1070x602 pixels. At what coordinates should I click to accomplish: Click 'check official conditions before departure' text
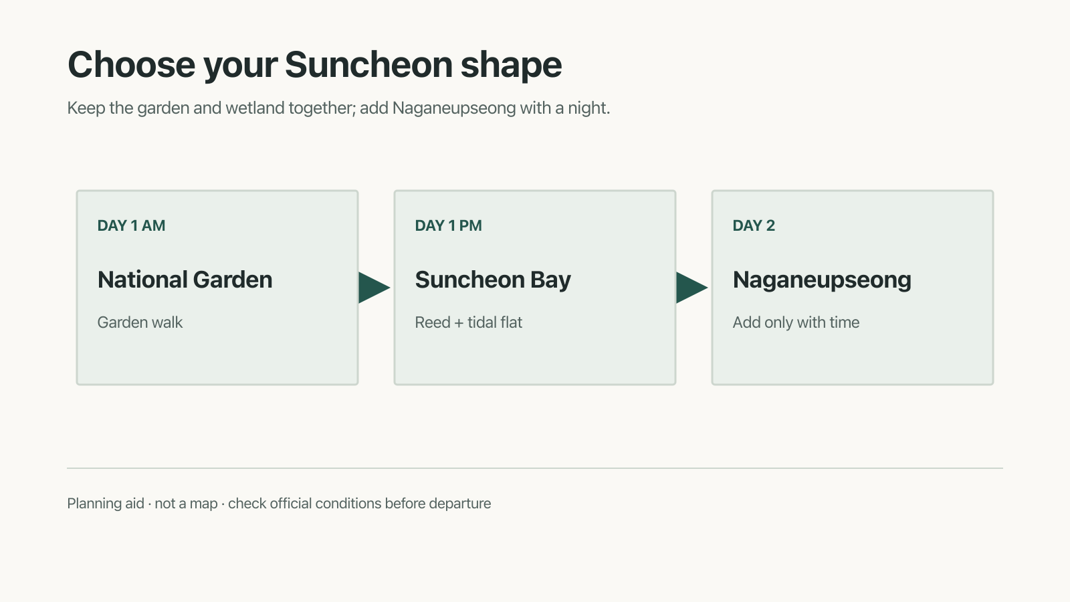pos(360,504)
